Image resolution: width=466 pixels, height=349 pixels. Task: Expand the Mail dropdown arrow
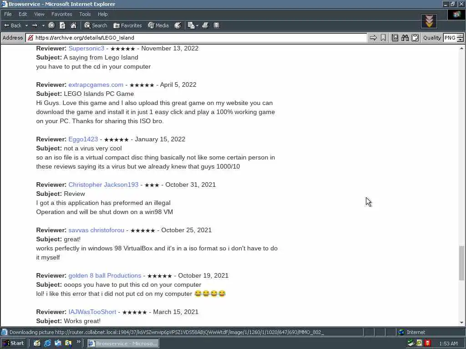[x=197, y=25]
